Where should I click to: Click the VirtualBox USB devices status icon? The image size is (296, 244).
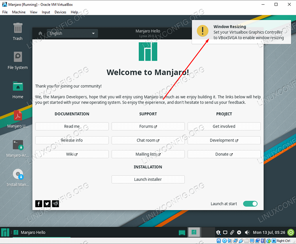[241, 241]
